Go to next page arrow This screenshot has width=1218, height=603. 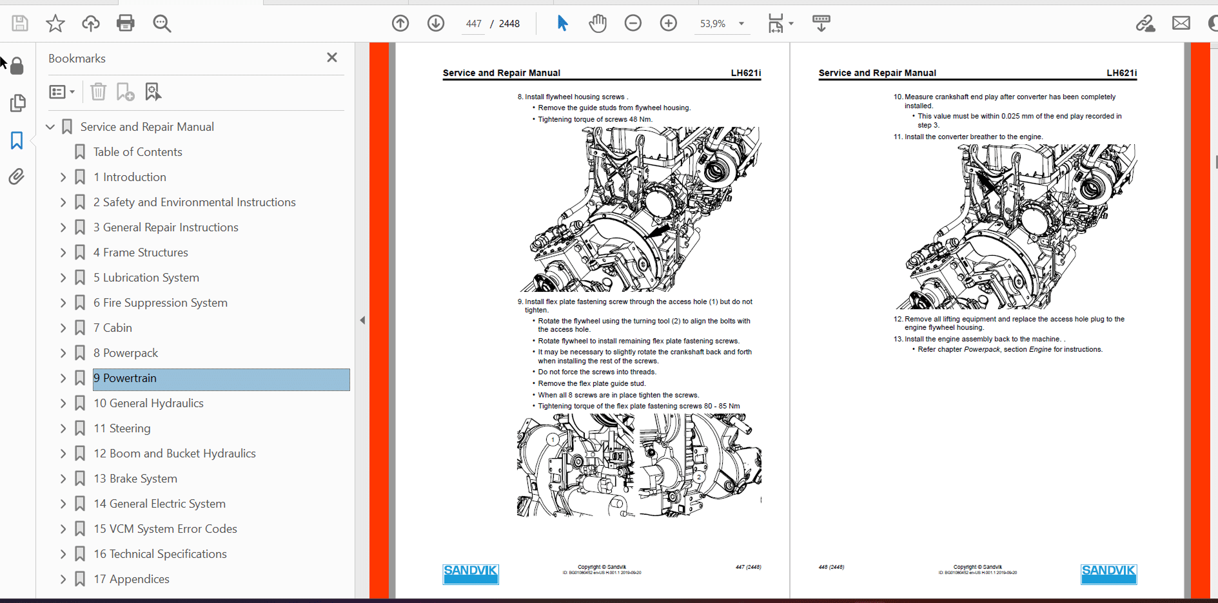[436, 24]
